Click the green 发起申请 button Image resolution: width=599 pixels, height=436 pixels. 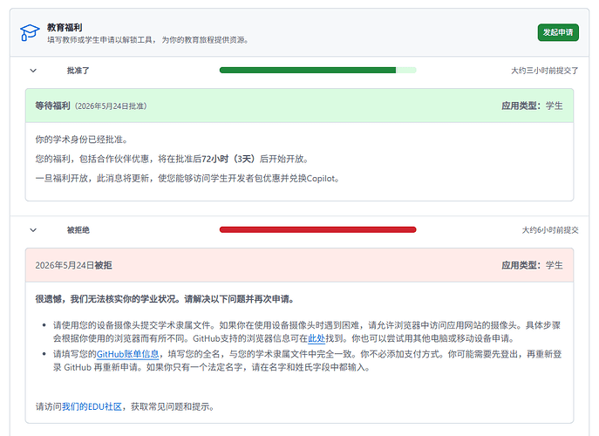coord(558,32)
